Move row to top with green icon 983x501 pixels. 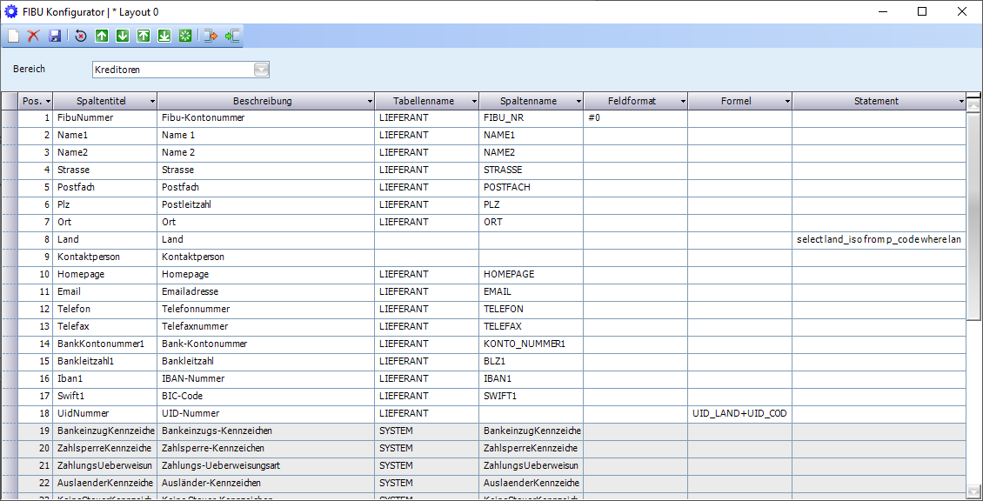(x=144, y=36)
